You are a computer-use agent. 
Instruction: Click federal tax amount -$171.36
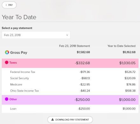coord(85,72)
